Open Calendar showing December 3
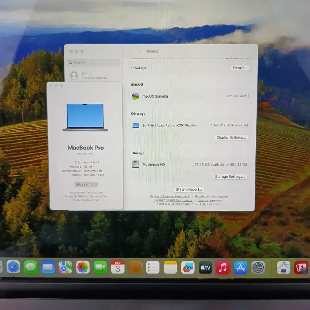This screenshot has width=310, height=310. [x=117, y=267]
